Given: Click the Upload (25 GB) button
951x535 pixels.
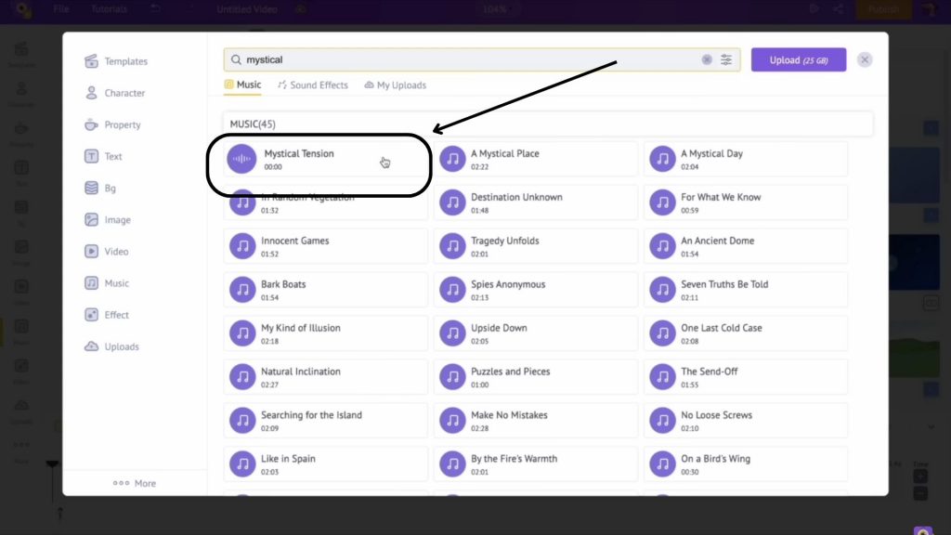Looking at the screenshot, I should 798,59.
